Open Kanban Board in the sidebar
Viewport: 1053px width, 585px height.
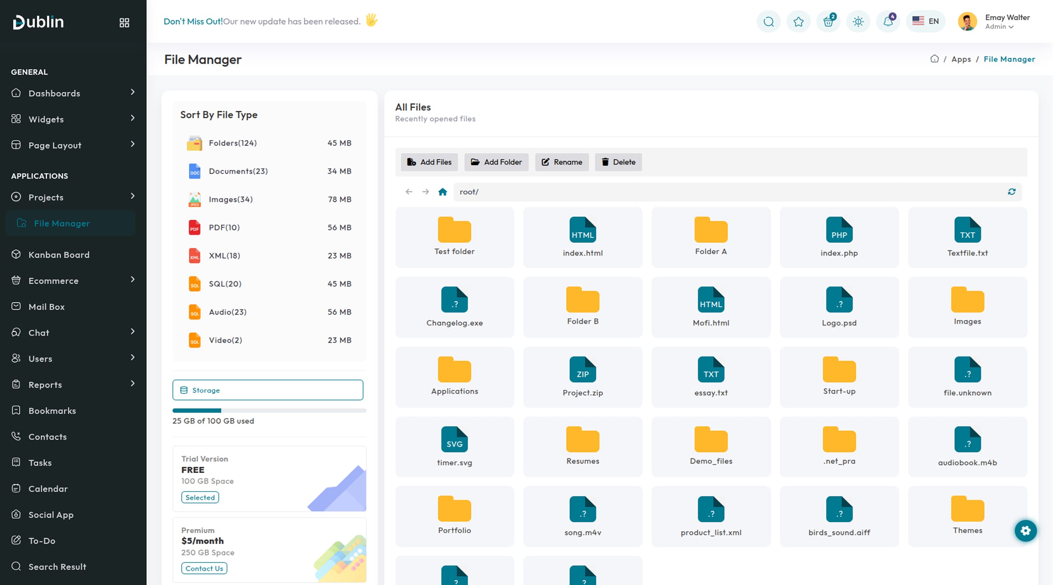tap(59, 255)
